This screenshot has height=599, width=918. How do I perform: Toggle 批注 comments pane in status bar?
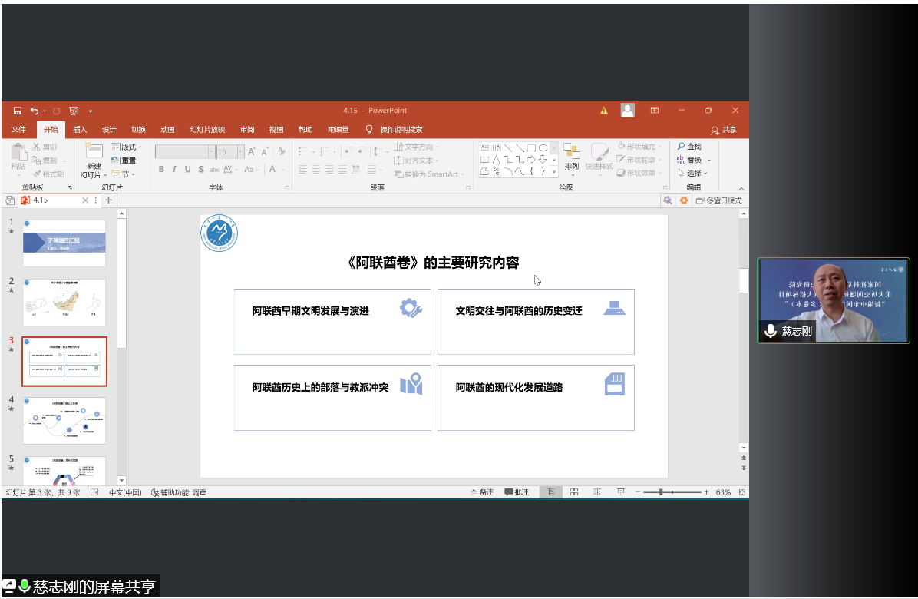pyautogui.click(x=517, y=492)
